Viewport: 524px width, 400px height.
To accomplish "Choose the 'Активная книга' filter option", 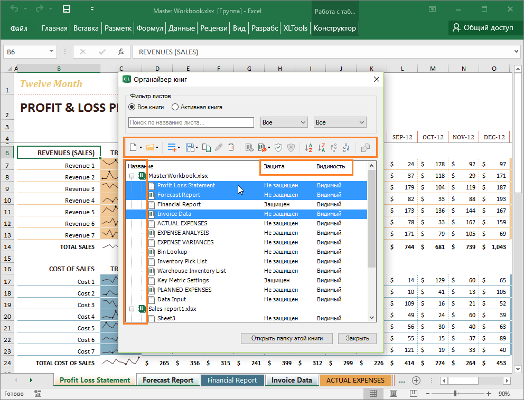I will (175, 108).
